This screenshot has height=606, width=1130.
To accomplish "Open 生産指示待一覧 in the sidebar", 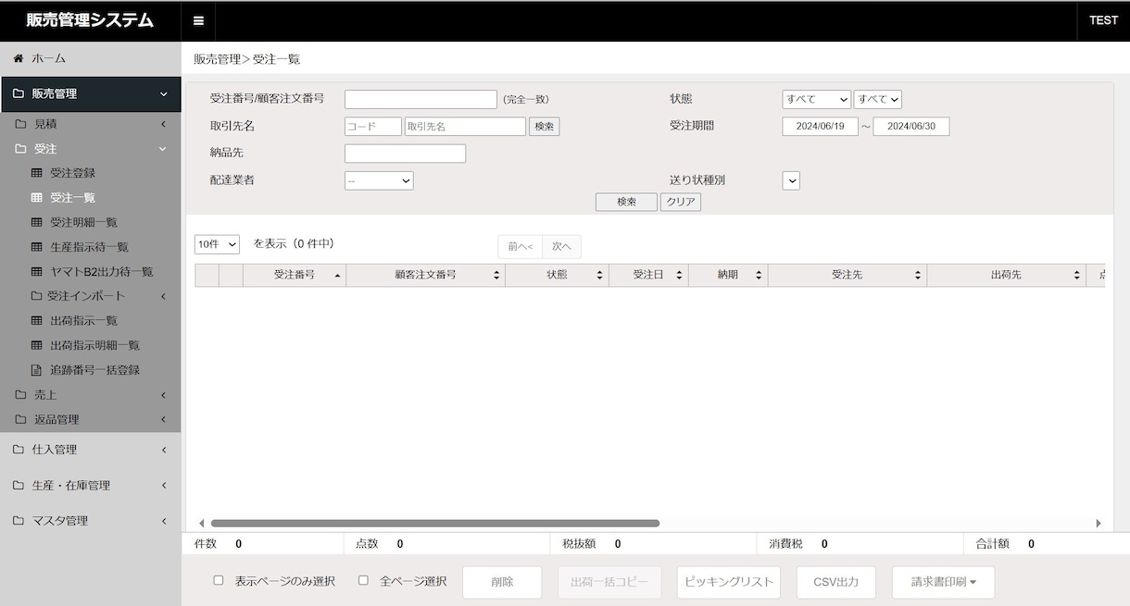I will pyautogui.click(x=89, y=247).
